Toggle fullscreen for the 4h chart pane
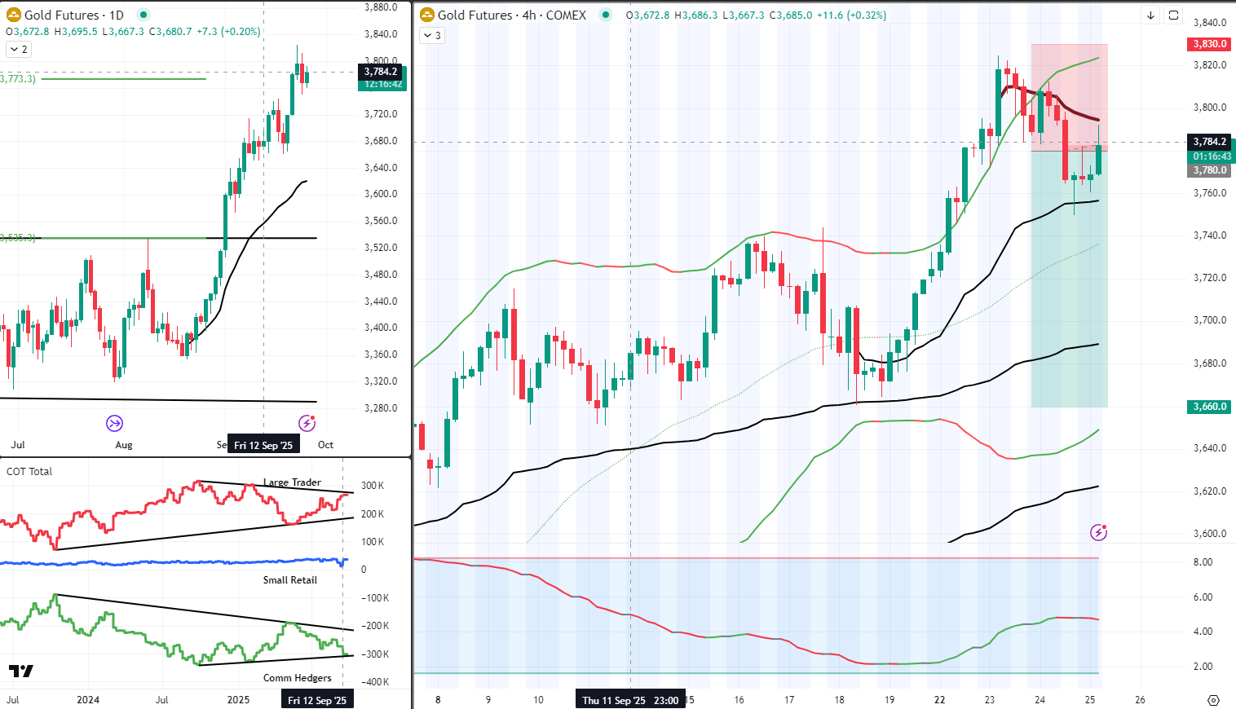Viewport: 1236px width, 709px height. pyautogui.click(x=1173, y=15)
